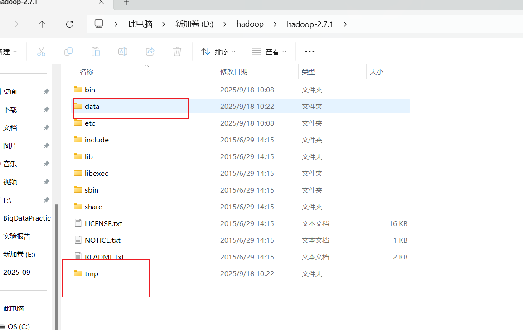This screenshot has height=330, width=523.
Task: Select the Rename icon
Action: [122, 51]
